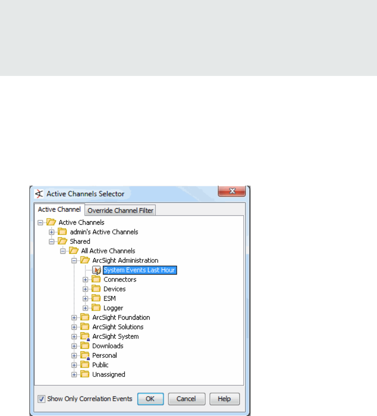Image resolution: width=377 pixels, height=416 pixels.
Task: Expand the Unassigned node
Action: pyautogui.click(x=74, y=375)
